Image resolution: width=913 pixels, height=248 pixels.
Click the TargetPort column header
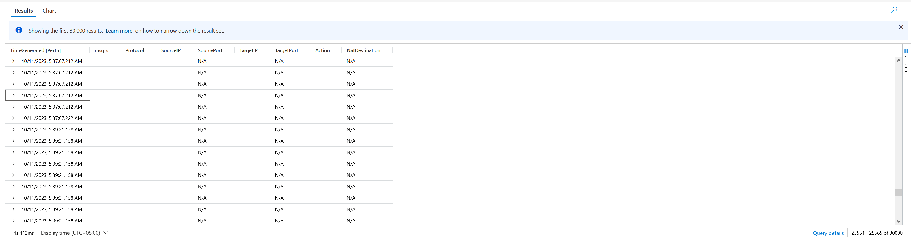286,50
